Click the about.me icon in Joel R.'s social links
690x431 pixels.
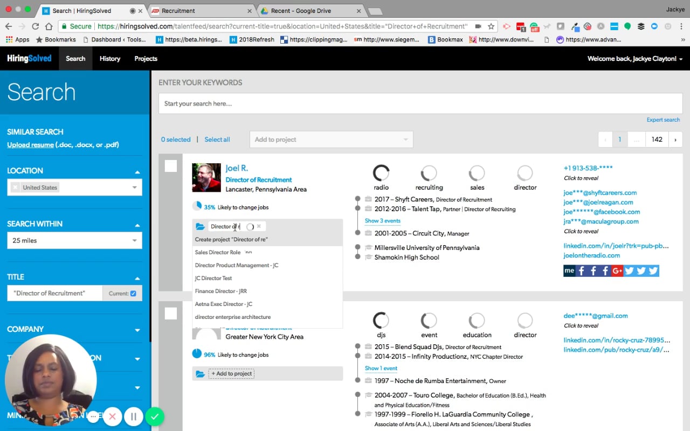coord(569,270)
